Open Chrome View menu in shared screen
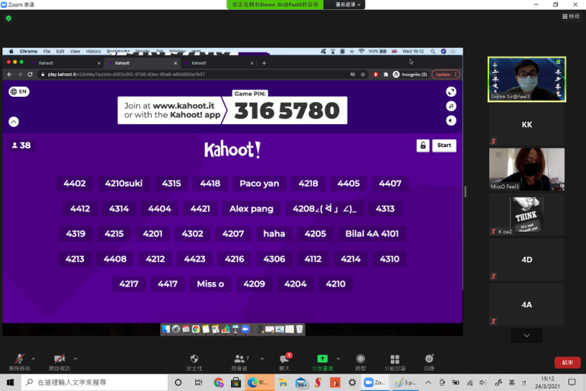 [x=75, y=52]
